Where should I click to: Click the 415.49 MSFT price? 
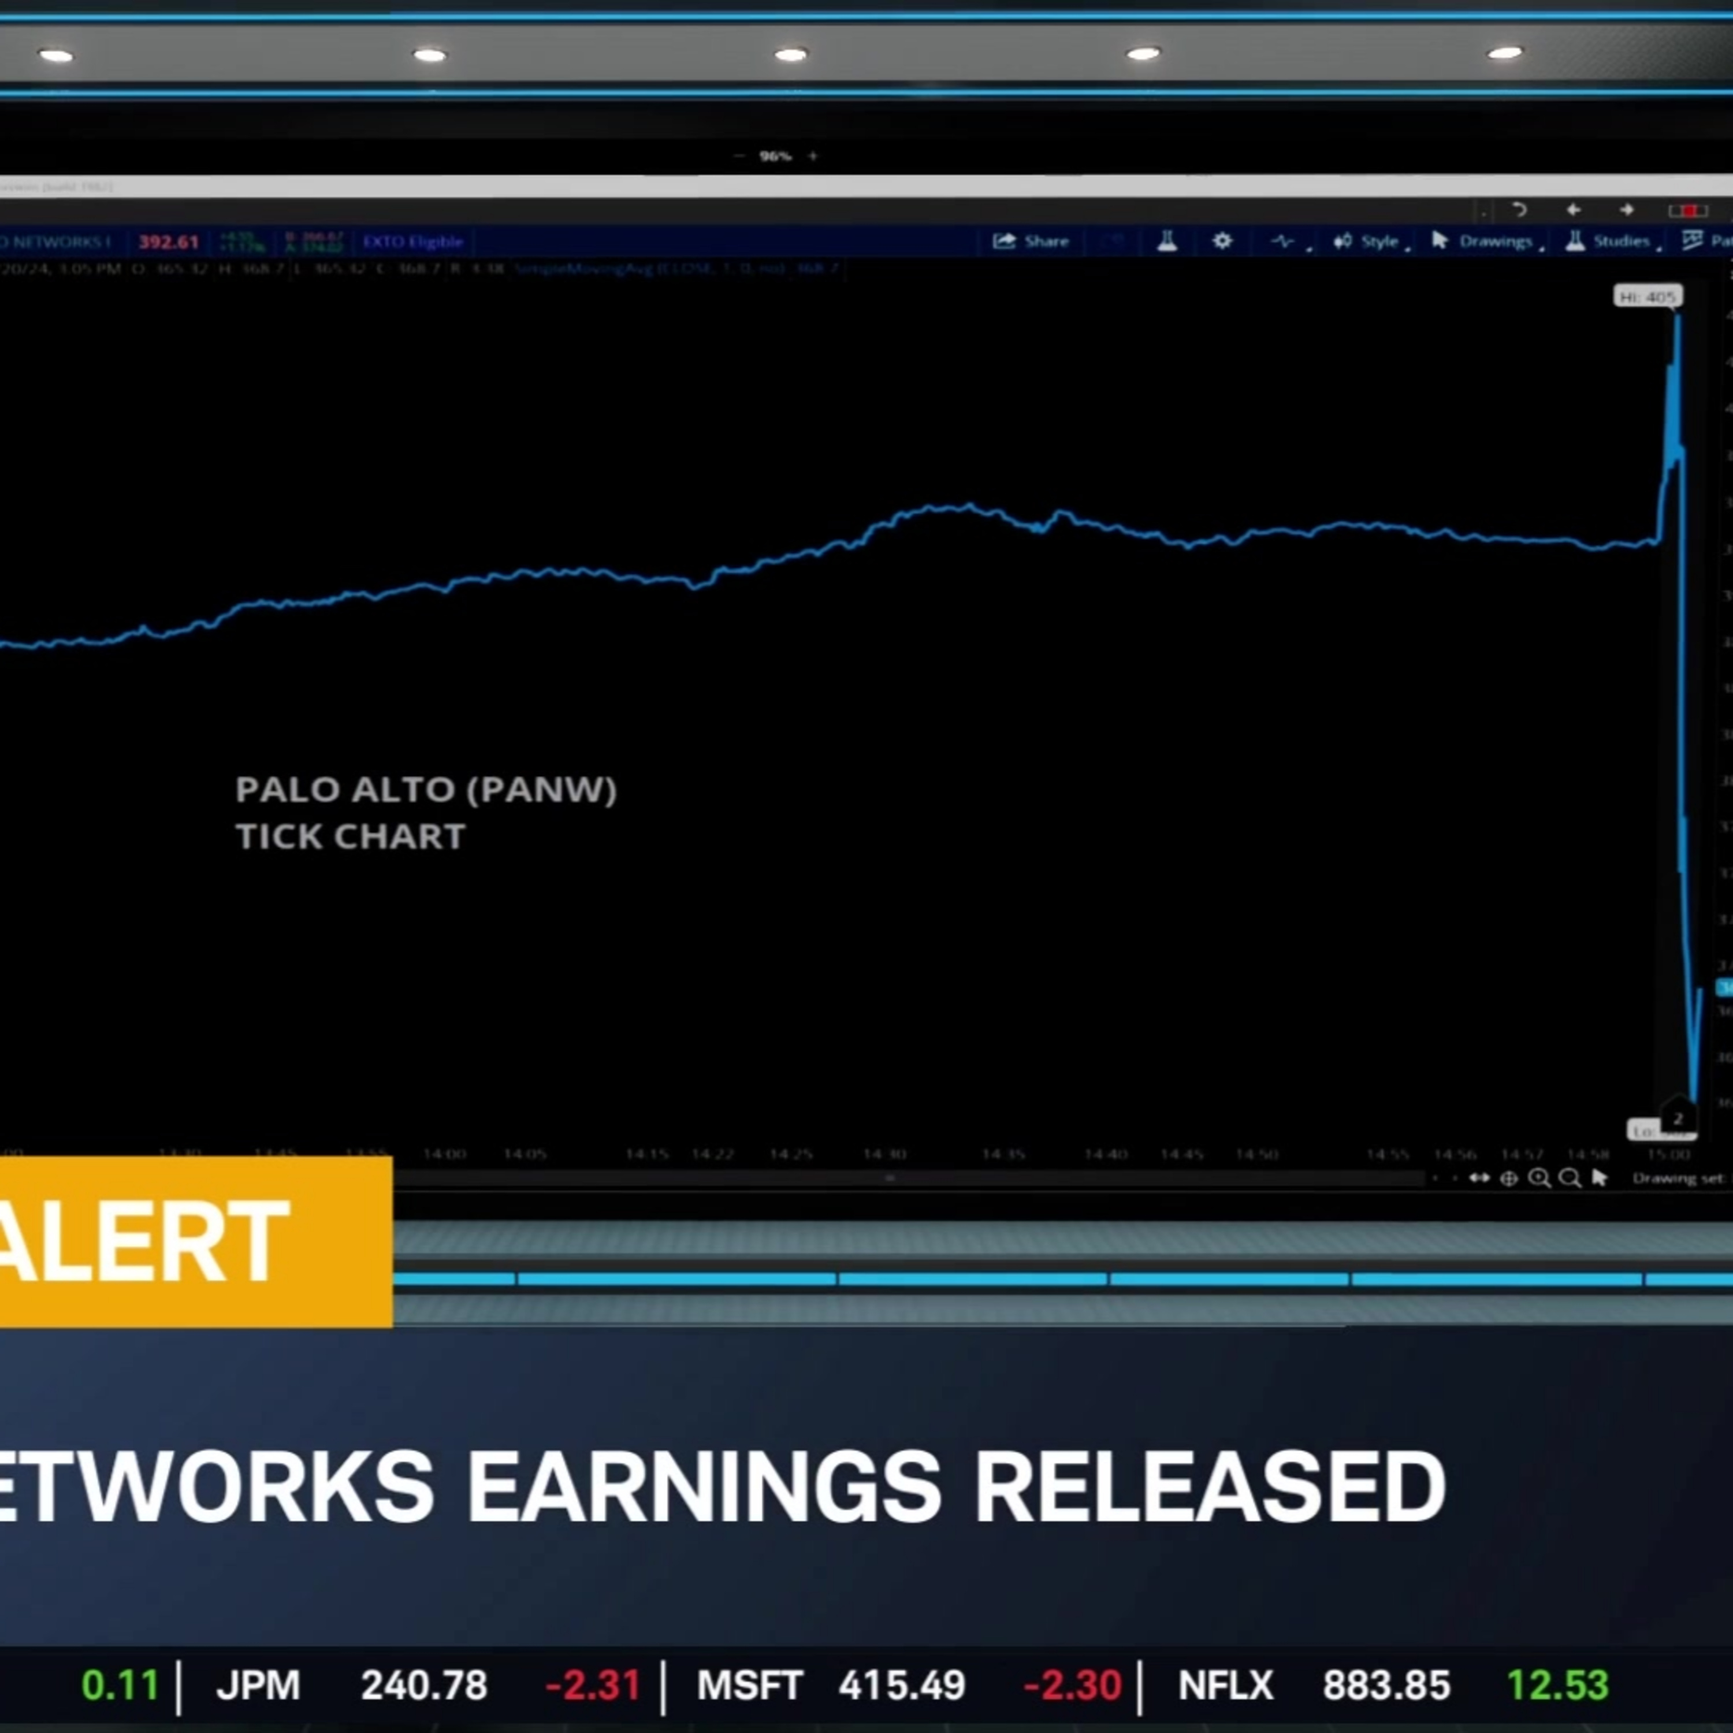902,1686
